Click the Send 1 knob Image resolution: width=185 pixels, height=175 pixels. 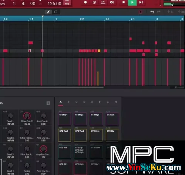tap(10, 116)
